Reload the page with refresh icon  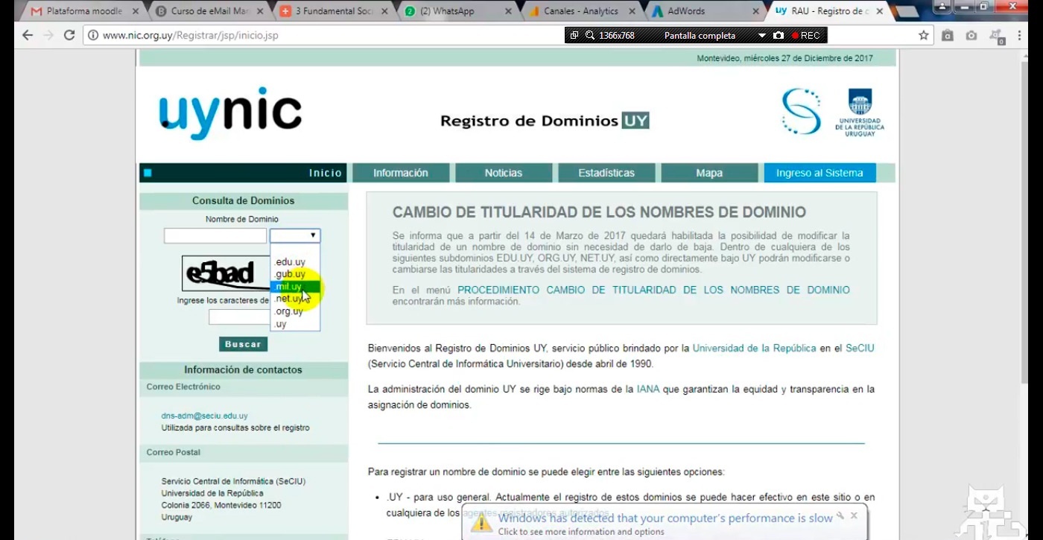pyautogui.click(x=69, y=35)
